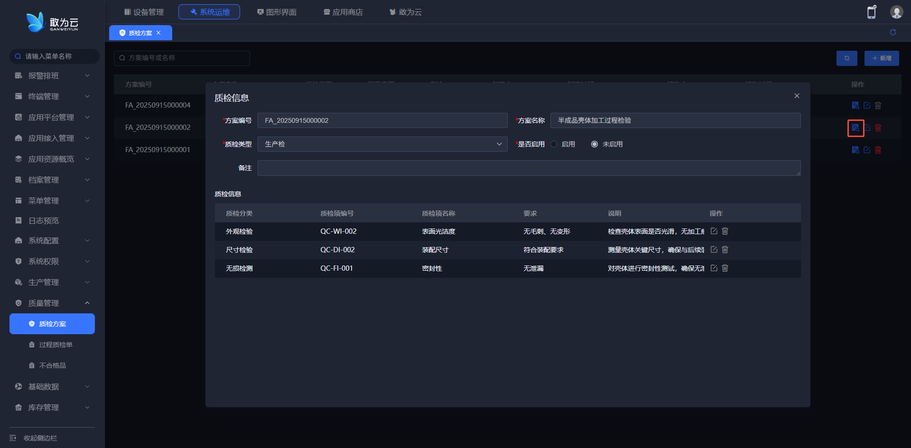Select the 启用 radio option

coord(554,144)
